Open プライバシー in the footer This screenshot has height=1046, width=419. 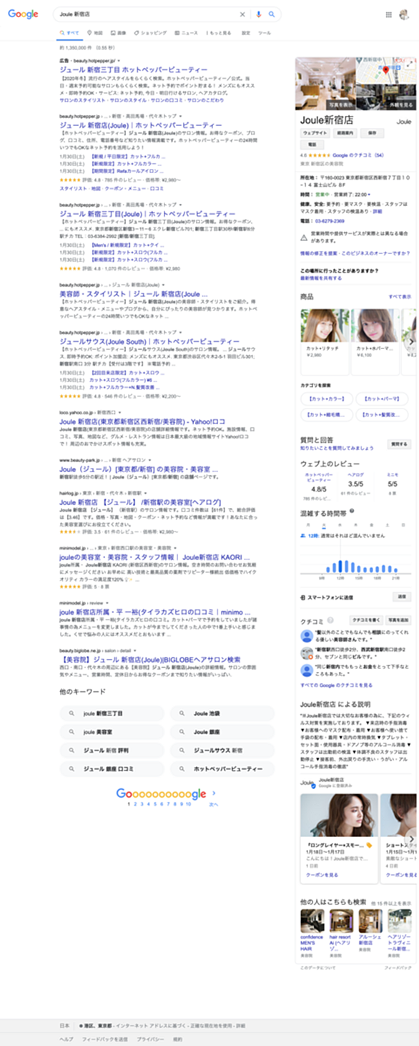[151, 1038]
